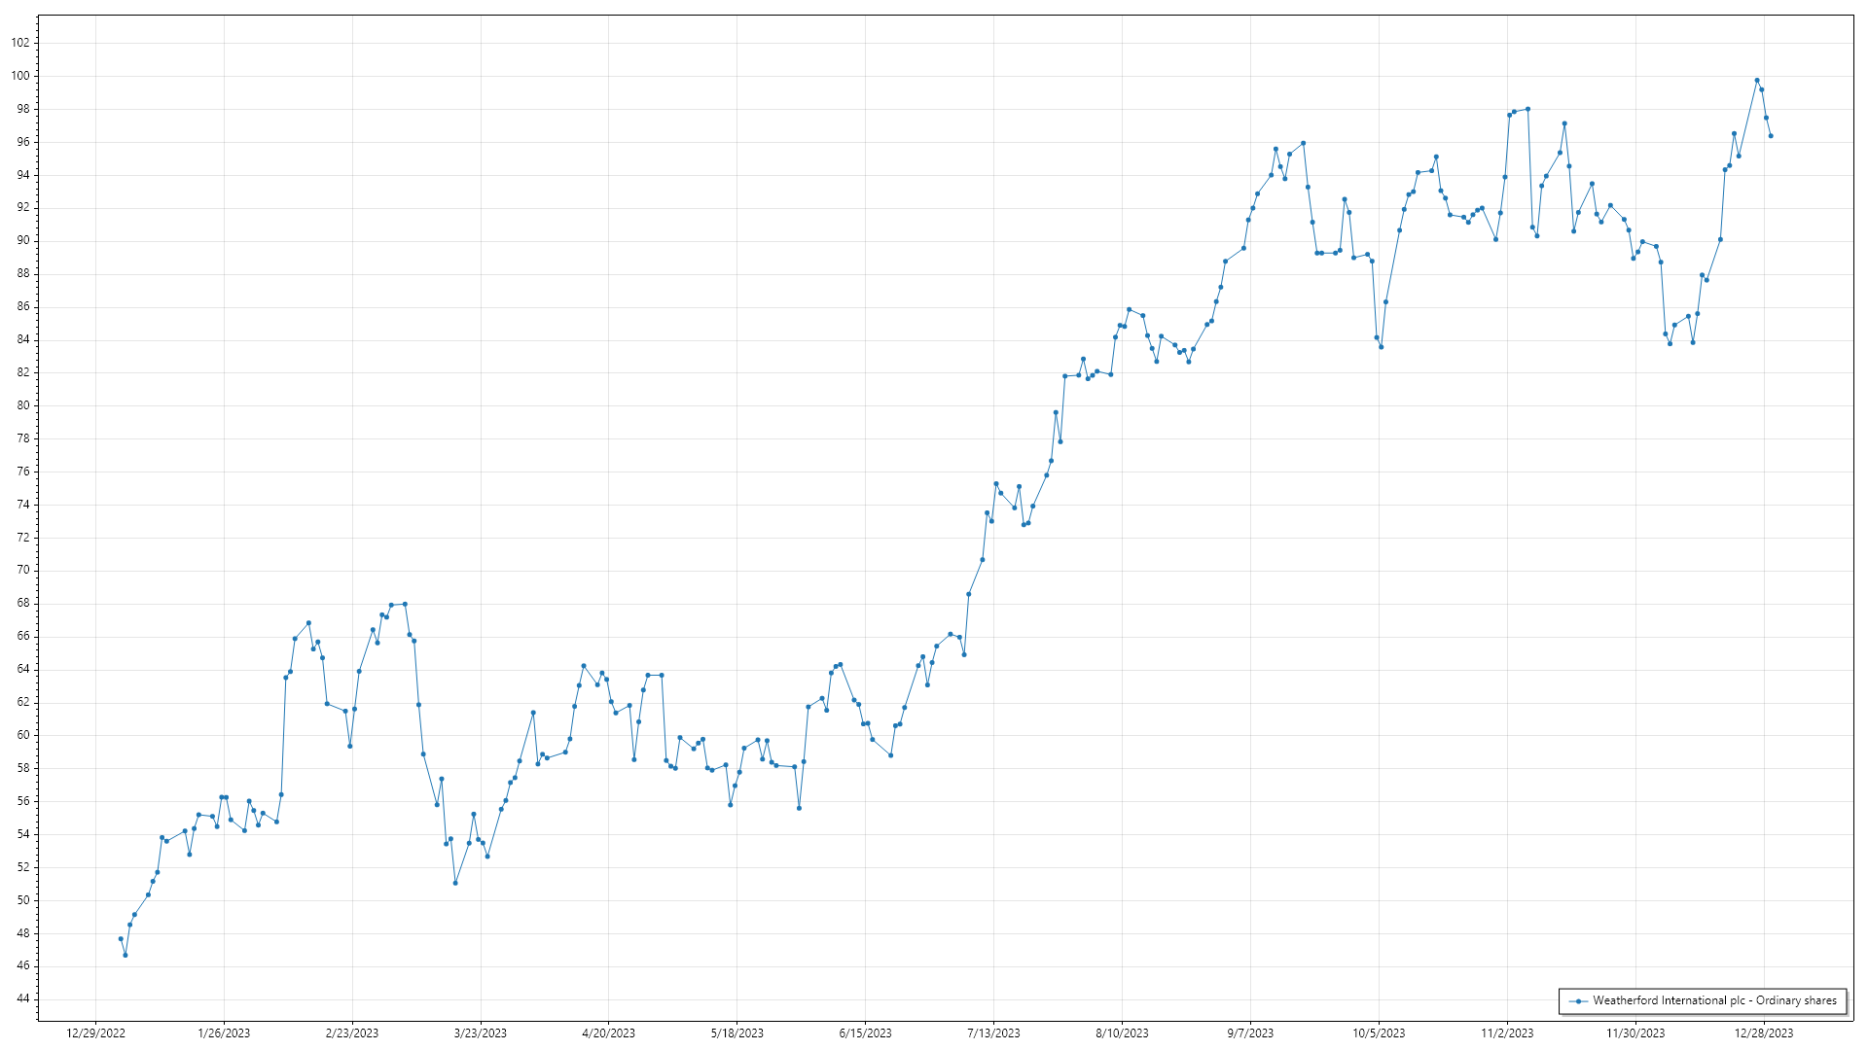Click the Weatherford International plc legend label
1868x1050 pixels.
[1714, 1000]
